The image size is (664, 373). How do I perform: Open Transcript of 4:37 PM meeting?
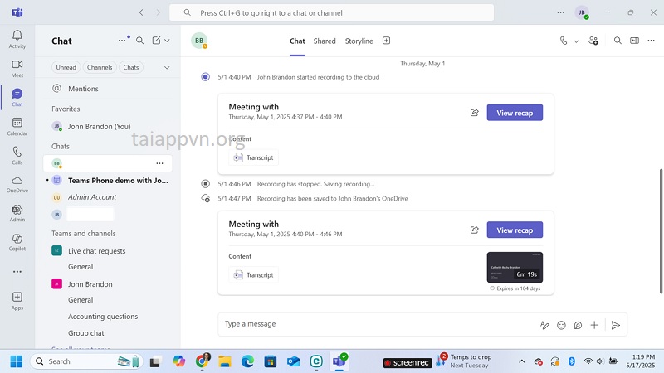(x=254, y=157)
